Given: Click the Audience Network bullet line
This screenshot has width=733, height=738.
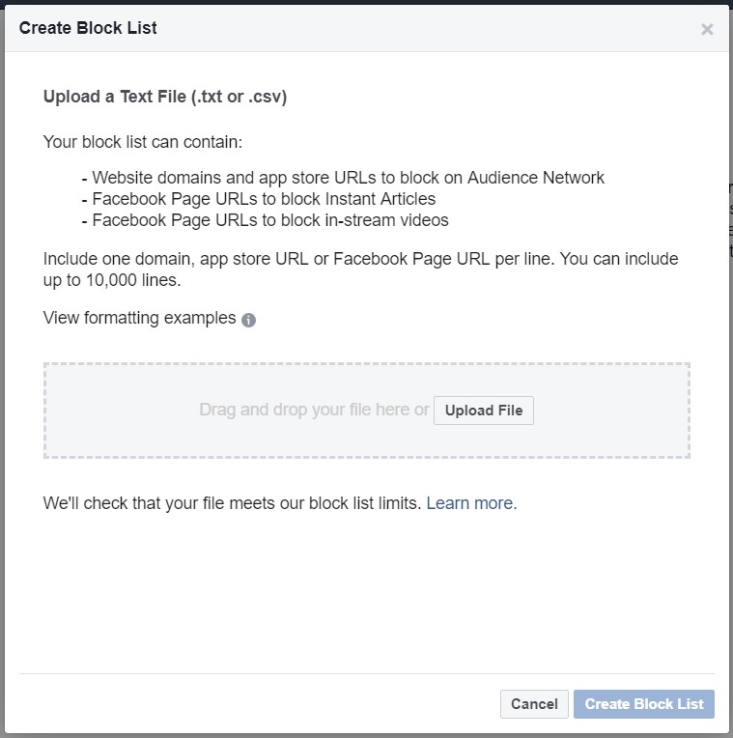Looking at the screenshot, I should pyautogui.click(x=343, y=178).
